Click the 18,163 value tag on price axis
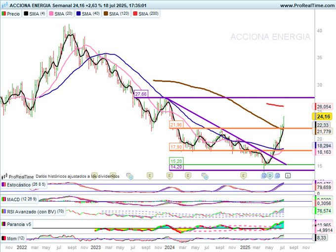Screen dimensions: 336x252 tap(324, 152)
